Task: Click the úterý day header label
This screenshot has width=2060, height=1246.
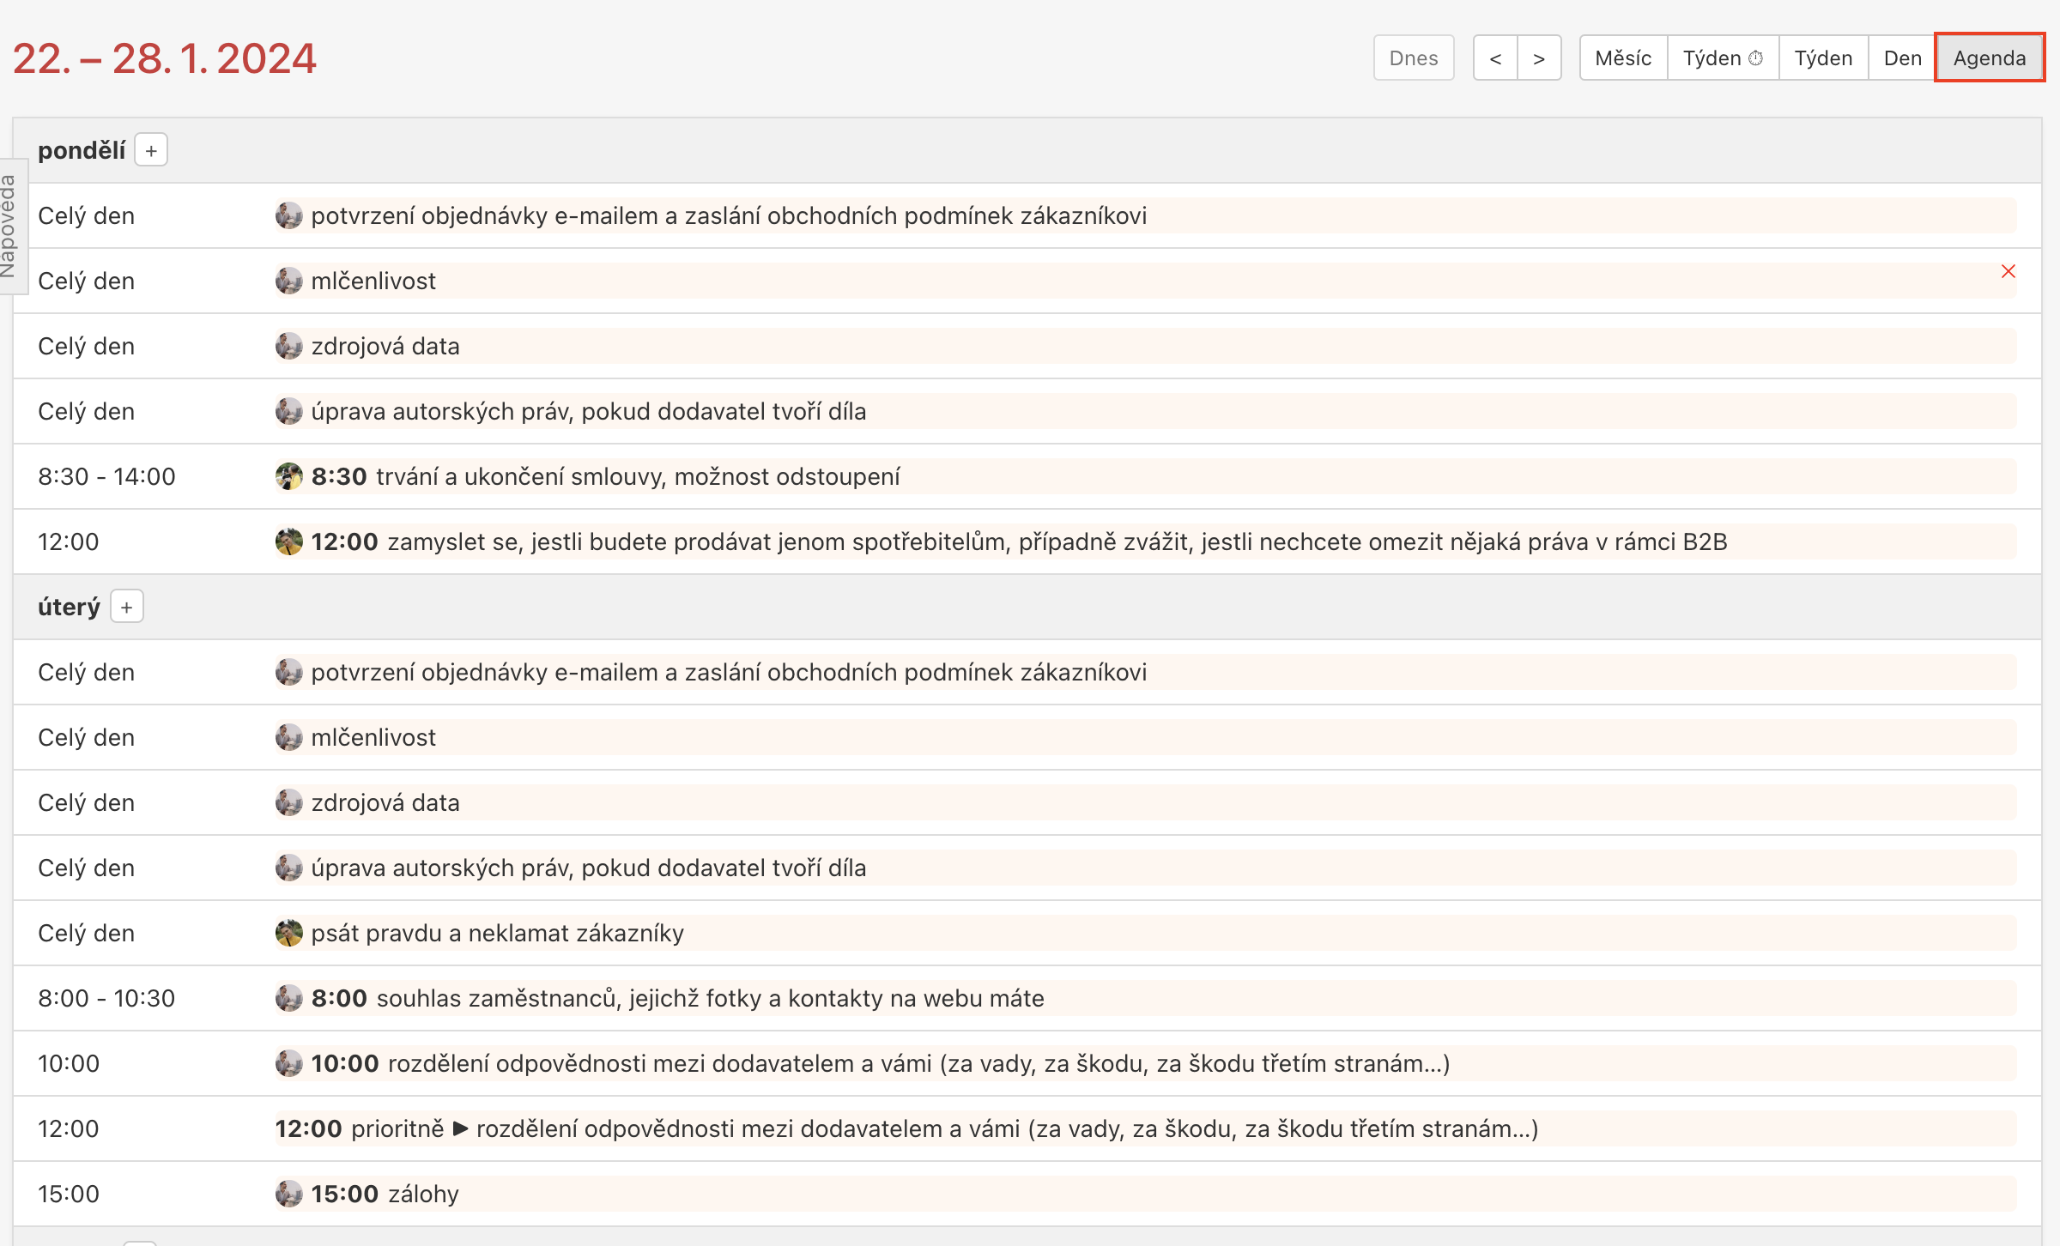Action: click(x=69, y=607)
